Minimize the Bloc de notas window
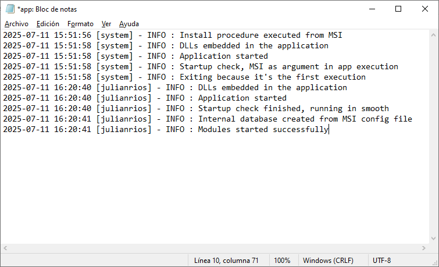 (372, 9)
